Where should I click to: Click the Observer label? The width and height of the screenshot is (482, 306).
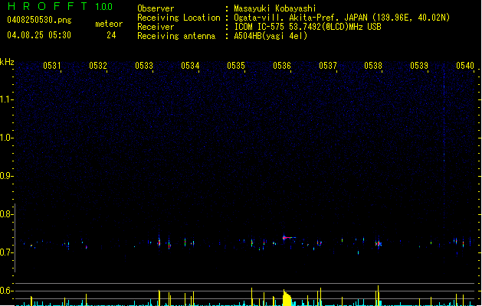[156, 8]
